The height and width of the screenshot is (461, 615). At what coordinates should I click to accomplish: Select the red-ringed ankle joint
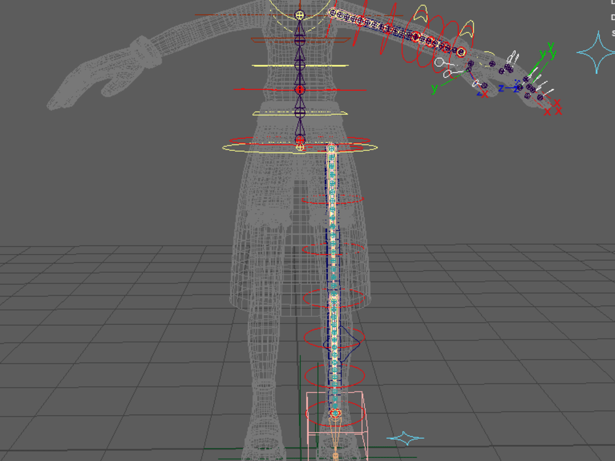[x=335, y=413]
